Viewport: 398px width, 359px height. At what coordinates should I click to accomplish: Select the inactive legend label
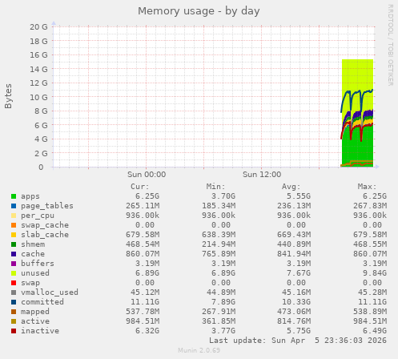[x=40, y=331]
